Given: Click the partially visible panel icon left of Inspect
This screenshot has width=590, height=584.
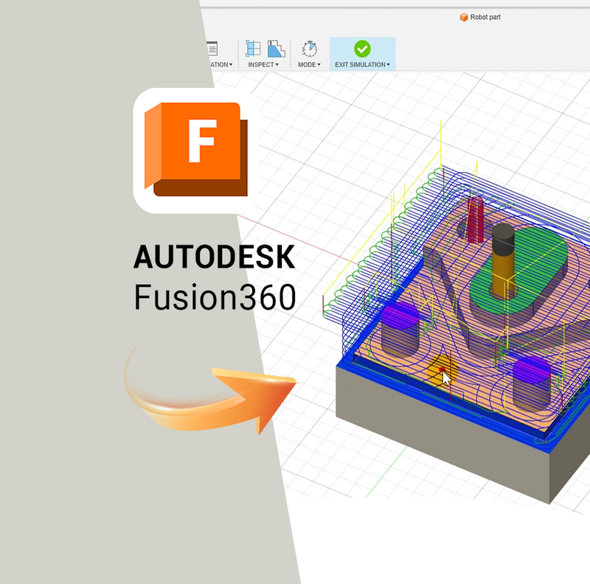Looking at the screenshot, I should point(212,49).
